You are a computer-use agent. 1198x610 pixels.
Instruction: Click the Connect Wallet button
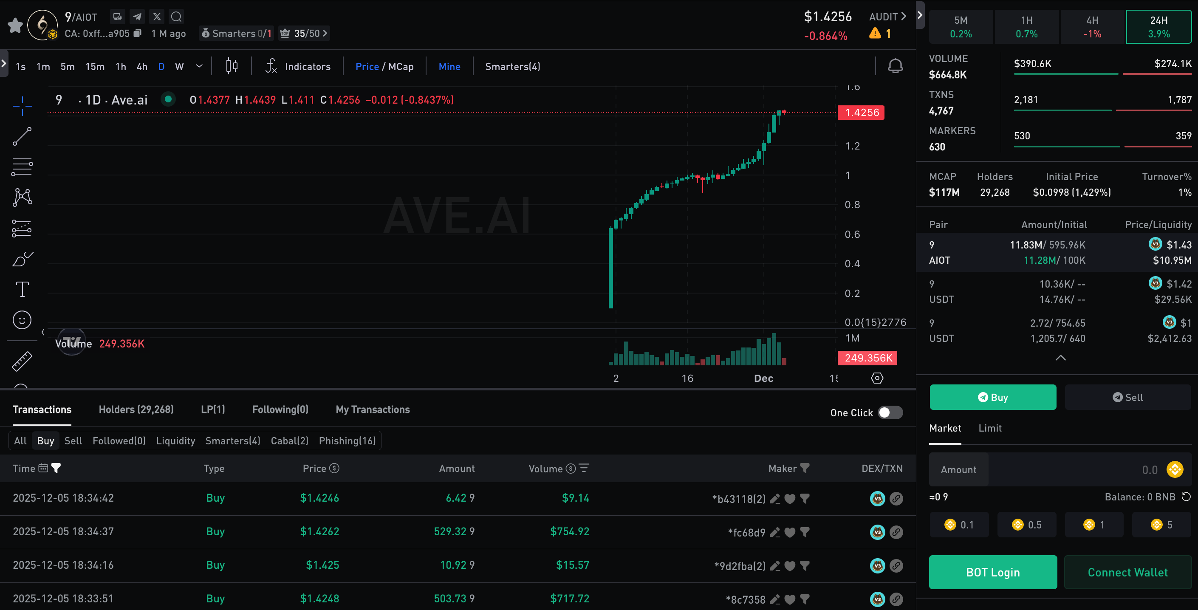coord(1127,572)
